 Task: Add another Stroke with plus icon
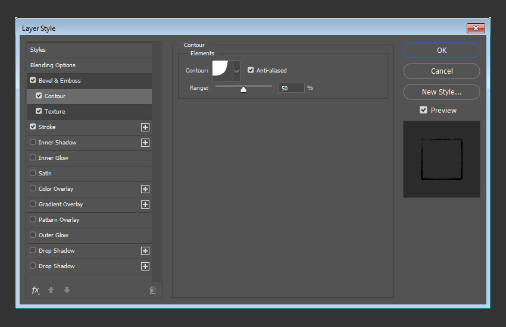(145, 127)
